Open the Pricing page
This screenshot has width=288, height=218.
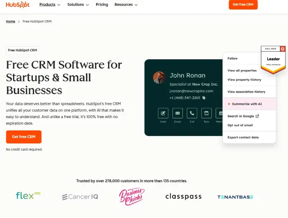pyautogui.click(x=102, y=4)
